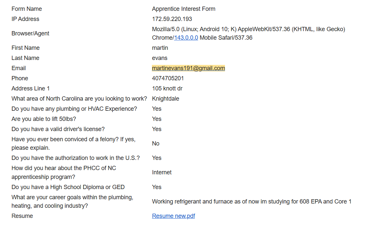The height and width of the screenshot is (232, 368).
Task: Click the Yes answer for High School Diploma
Action: [x=157, y=187]
